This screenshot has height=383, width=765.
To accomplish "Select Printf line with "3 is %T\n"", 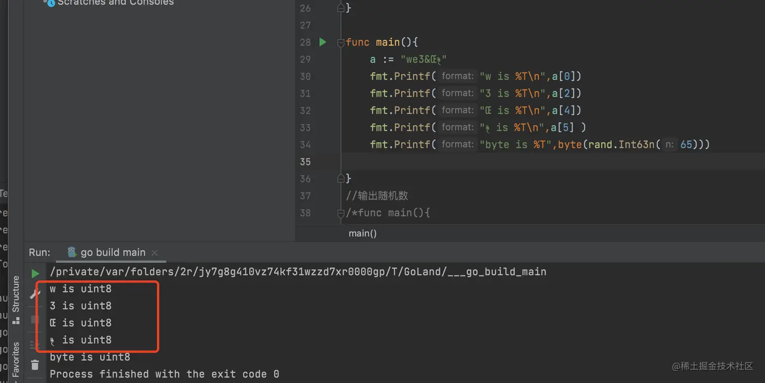I will pyautogui.click(x=476, y=93).
